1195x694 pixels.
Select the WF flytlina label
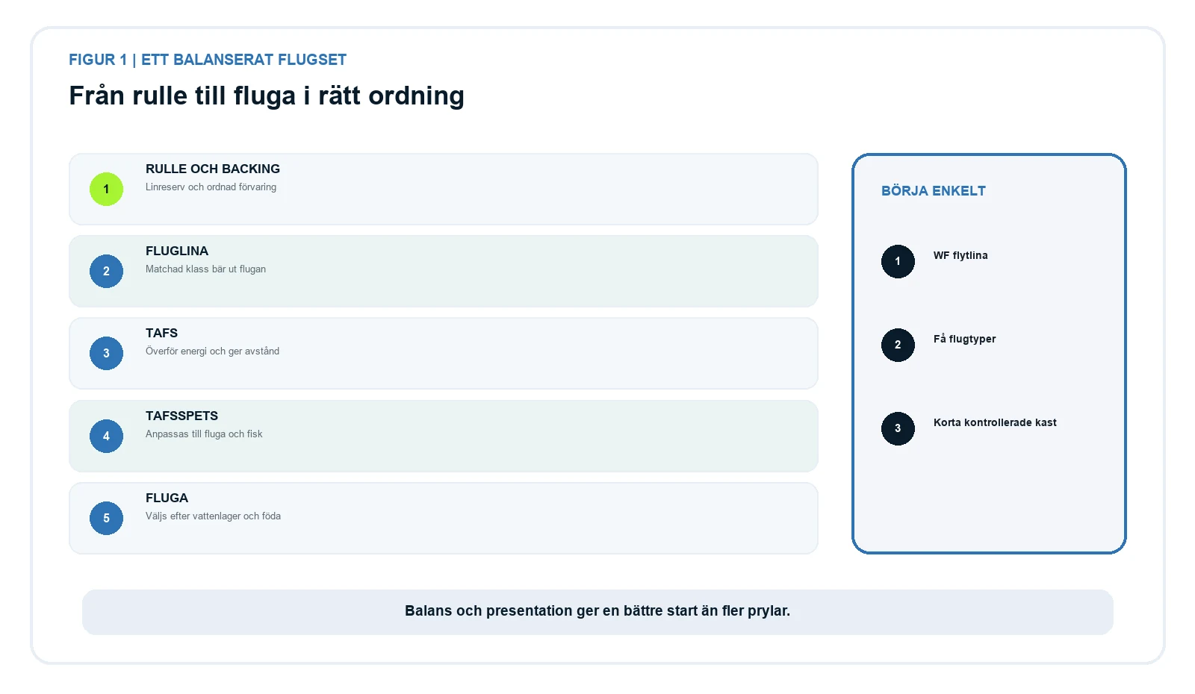pos(960,255)
